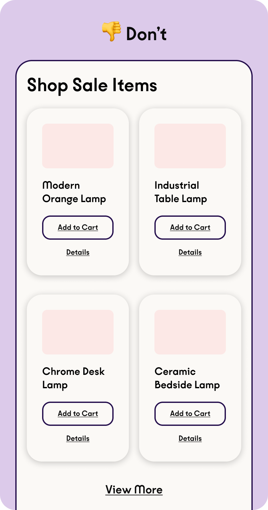Open the Ceramic Bedside Lamp image placeholder

click(x=190, y=332)
